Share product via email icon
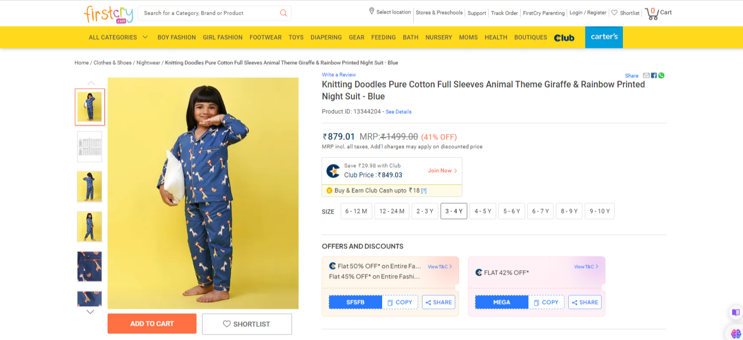The image size is (743, 340). (x=646, y=75)
